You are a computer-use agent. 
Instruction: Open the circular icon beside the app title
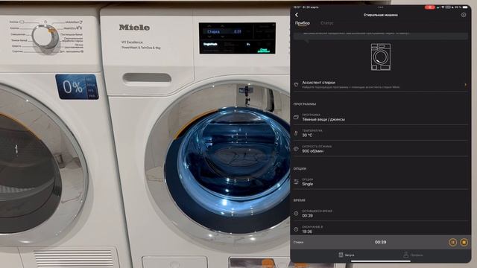[x=464, y=15]
